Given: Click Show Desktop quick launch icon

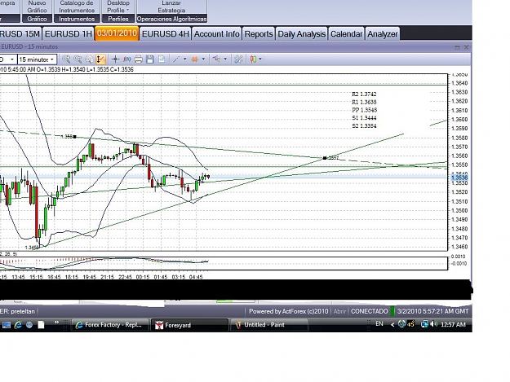Looking at the screenshot, I should 7,324.
